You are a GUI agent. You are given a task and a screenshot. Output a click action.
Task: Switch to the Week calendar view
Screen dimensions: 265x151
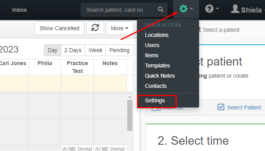(95, 50)
